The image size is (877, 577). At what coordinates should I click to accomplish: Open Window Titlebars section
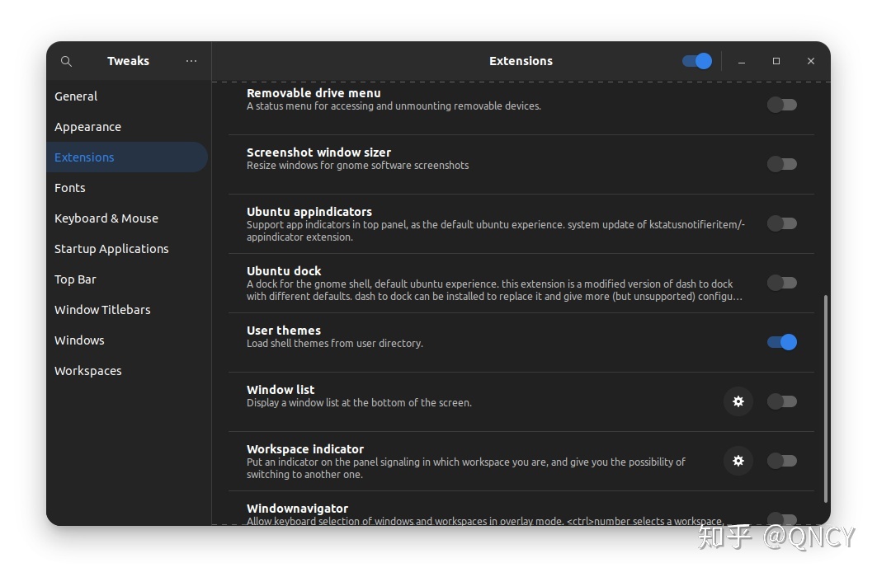[x=127, y=309]
